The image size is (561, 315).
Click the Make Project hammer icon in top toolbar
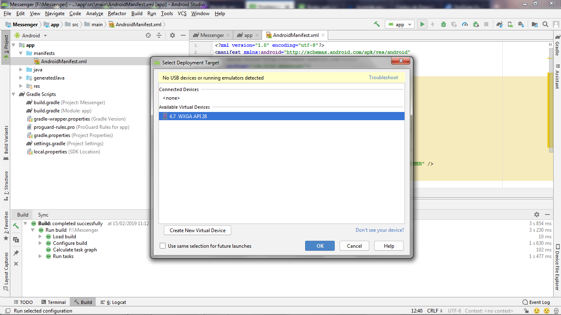[377, 24]
